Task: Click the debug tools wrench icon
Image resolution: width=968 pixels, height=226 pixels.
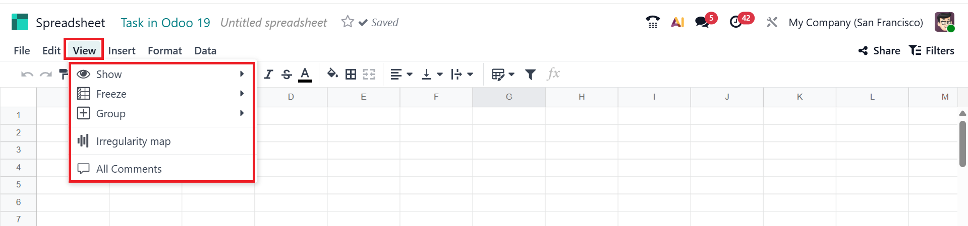Action: (x=771, y=22)
